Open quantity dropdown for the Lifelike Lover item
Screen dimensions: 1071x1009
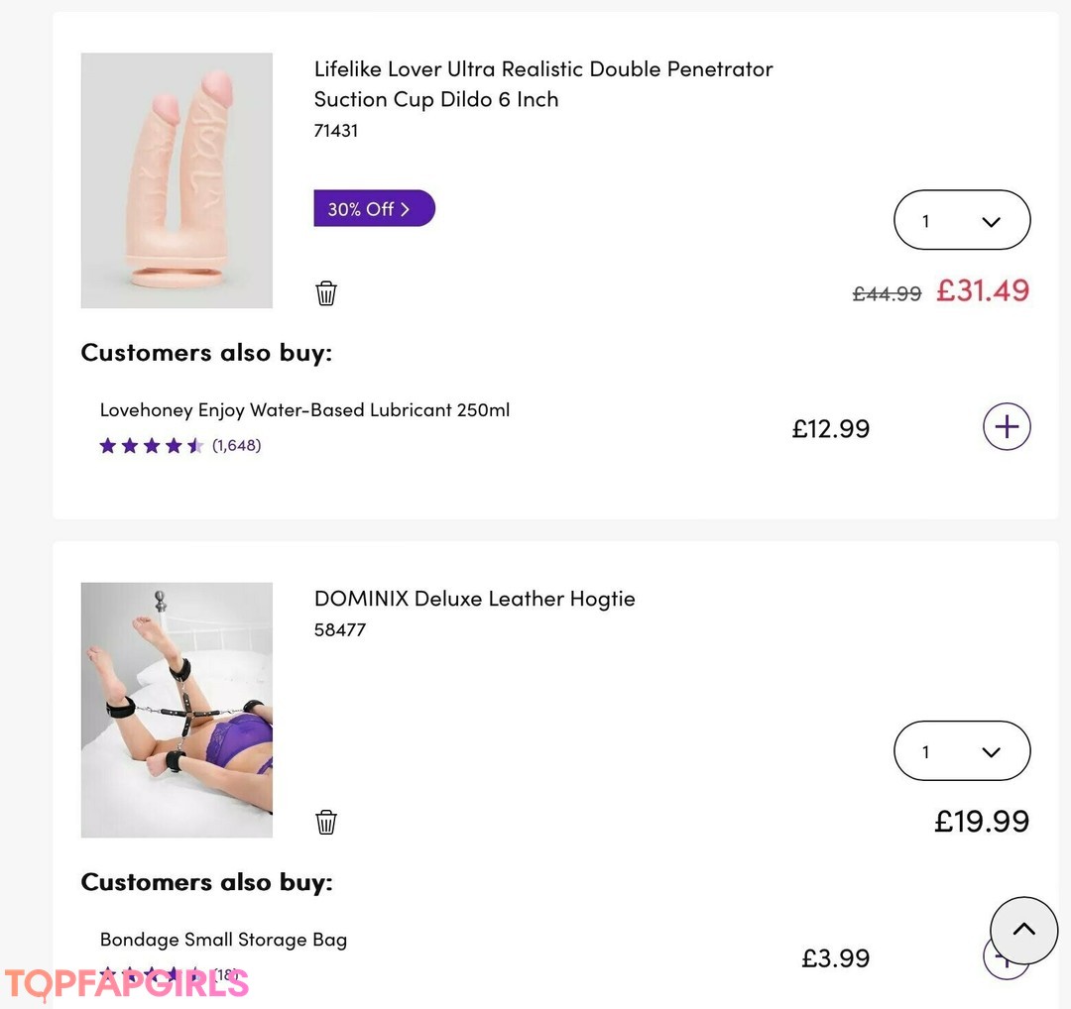click(961, 220)
